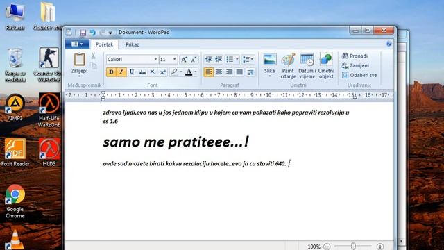Open the highlight color dropdown arrow
This screenshot has height=250, width=444.
tap(181, 72)
